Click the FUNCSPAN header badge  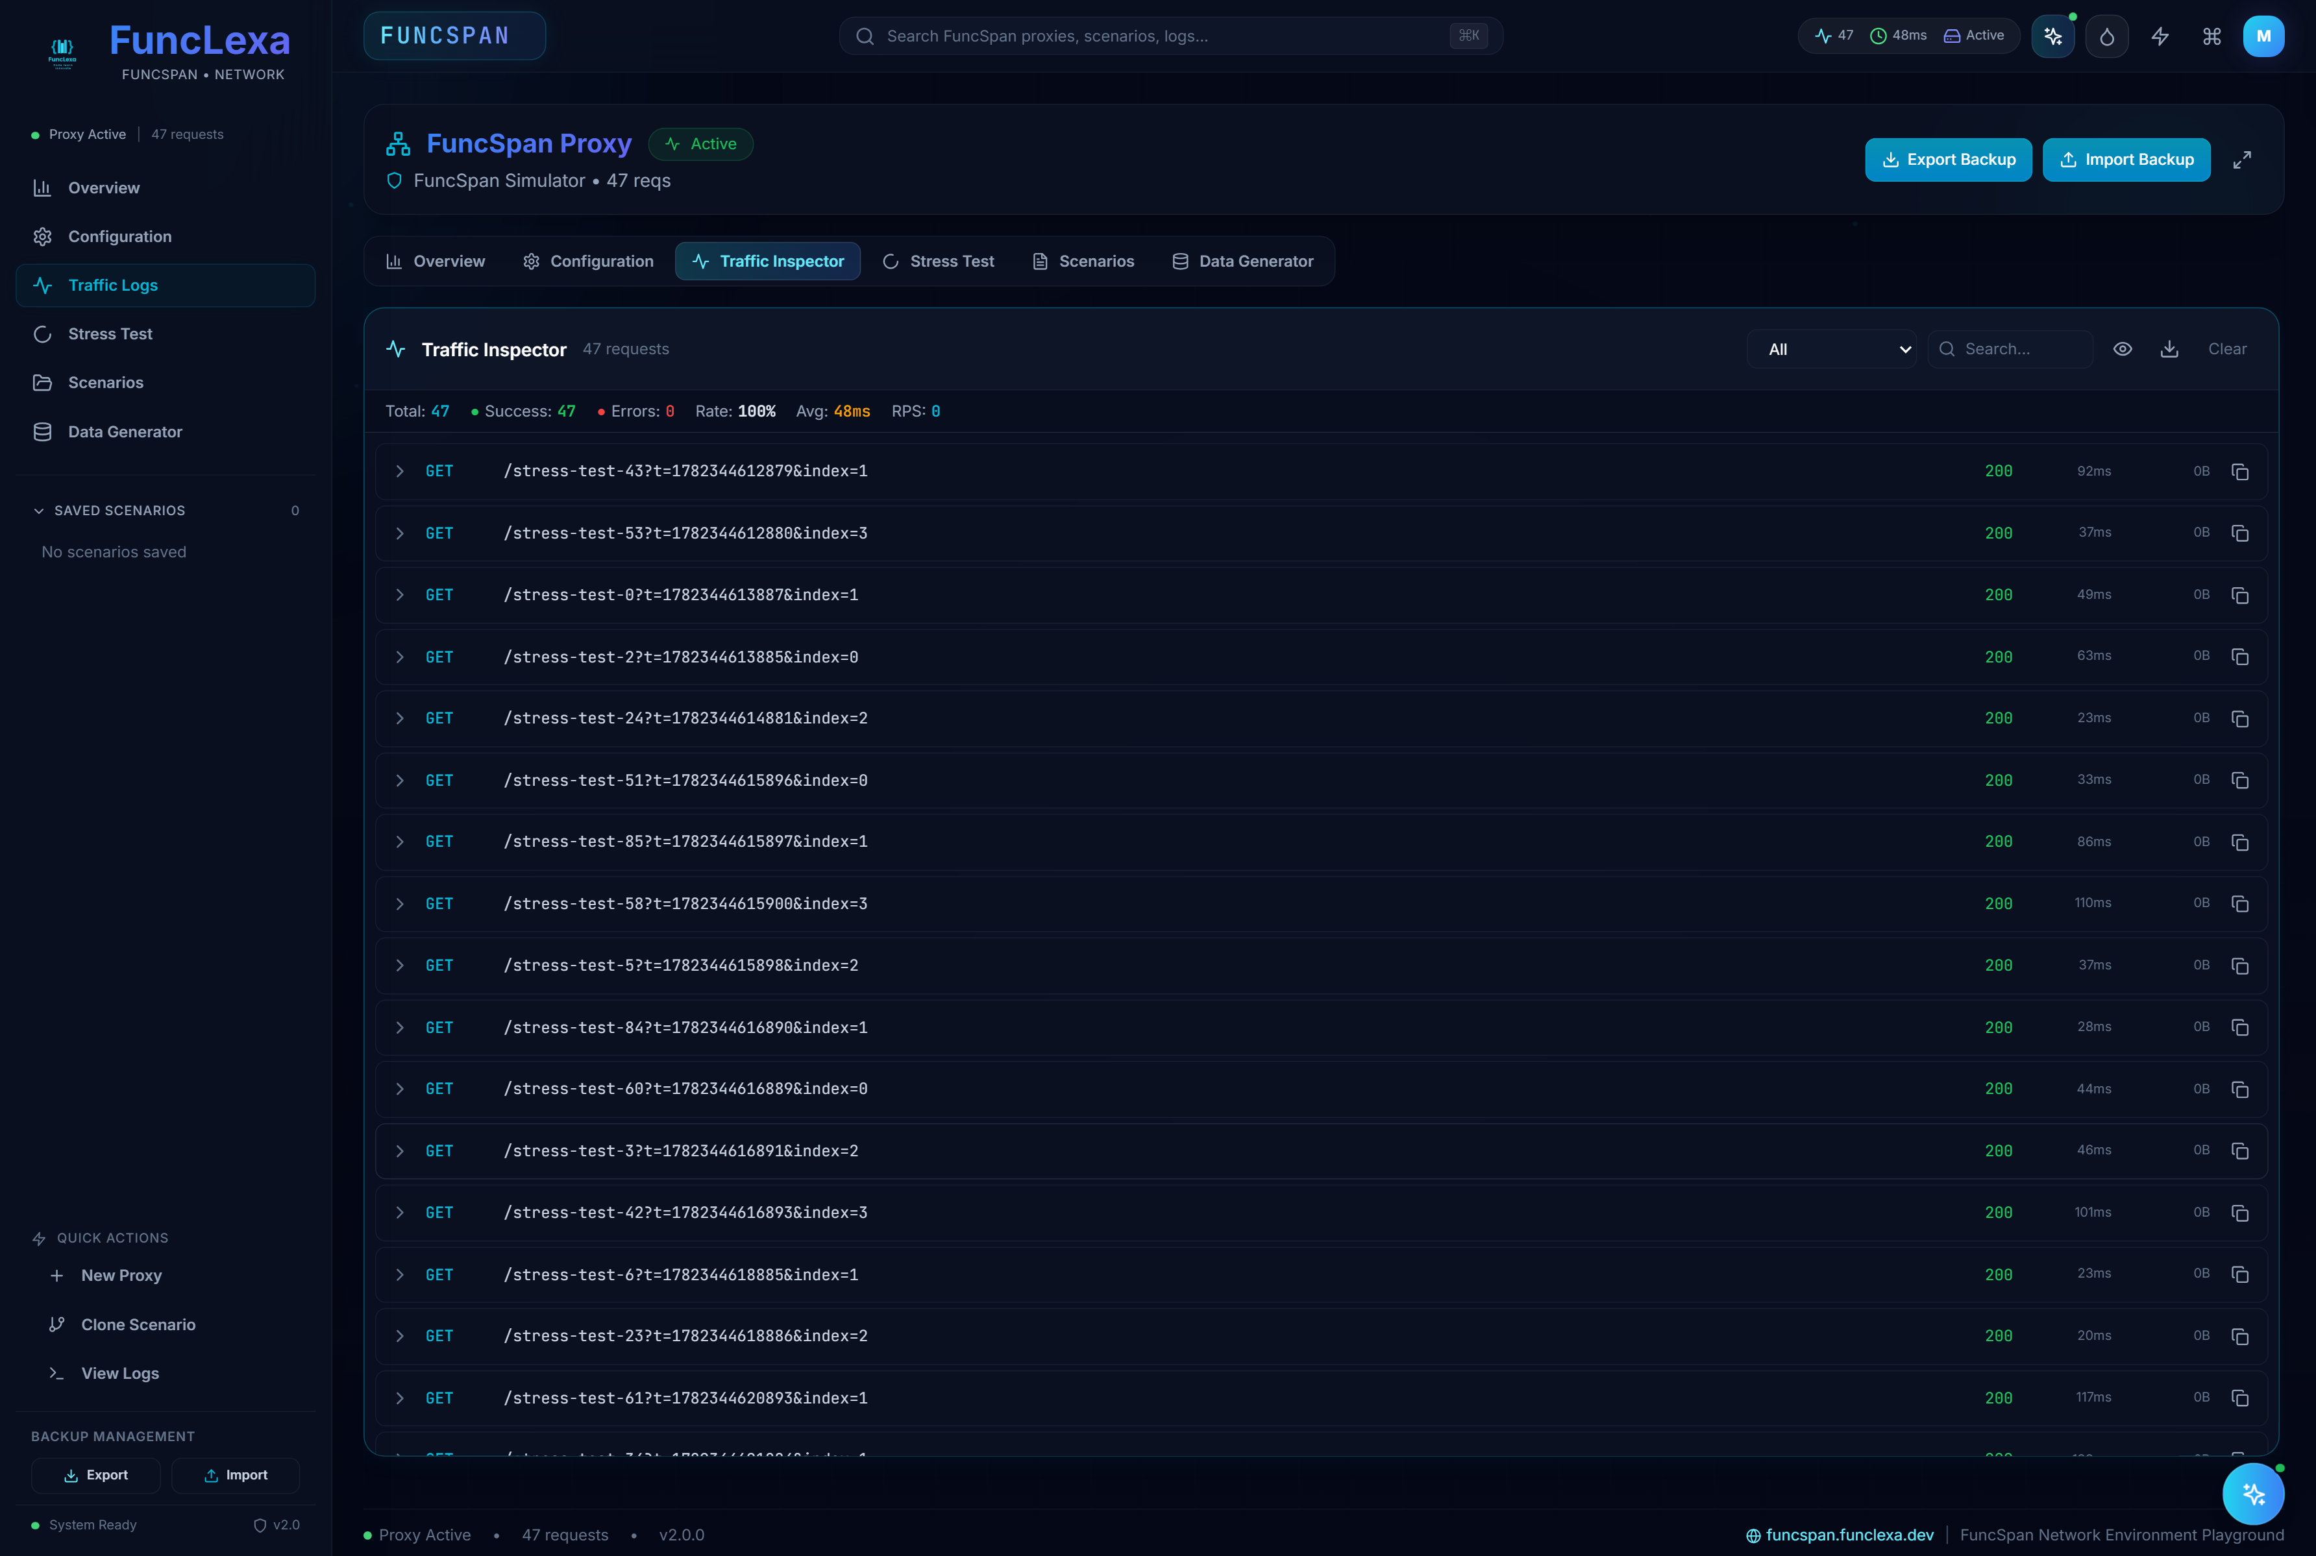coord(454,36)
